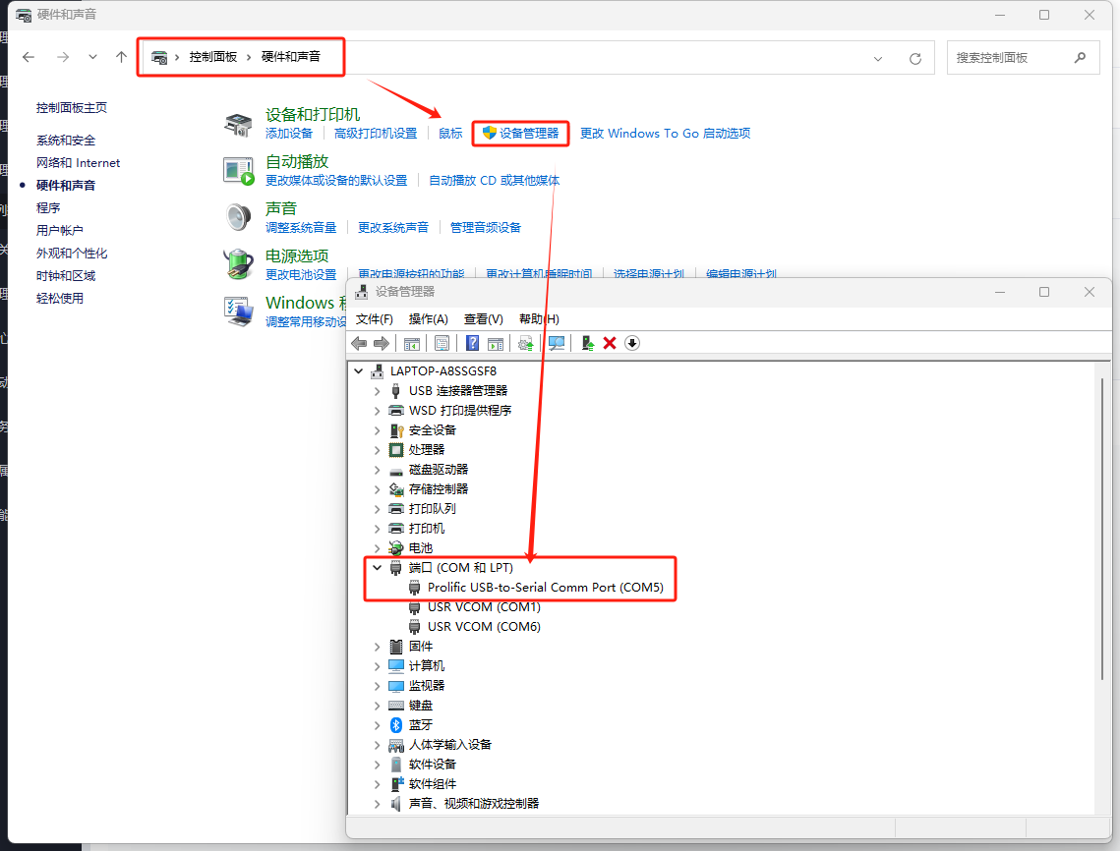Open the 操作(A) menu
This screenshot has width=1120, height=851.
pyautogui.click(x=428, y=319)
